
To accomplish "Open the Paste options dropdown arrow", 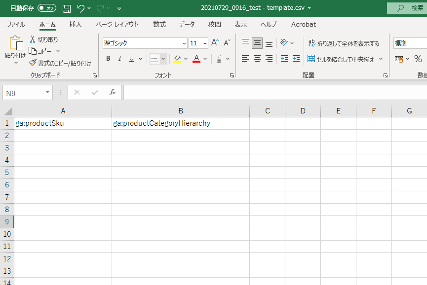I will coord(16,63).
